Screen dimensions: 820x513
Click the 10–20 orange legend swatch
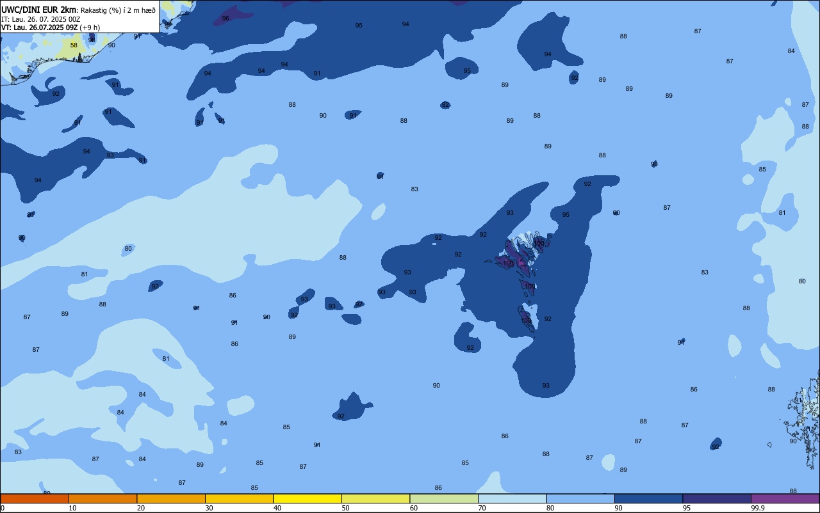pos(102,499)
